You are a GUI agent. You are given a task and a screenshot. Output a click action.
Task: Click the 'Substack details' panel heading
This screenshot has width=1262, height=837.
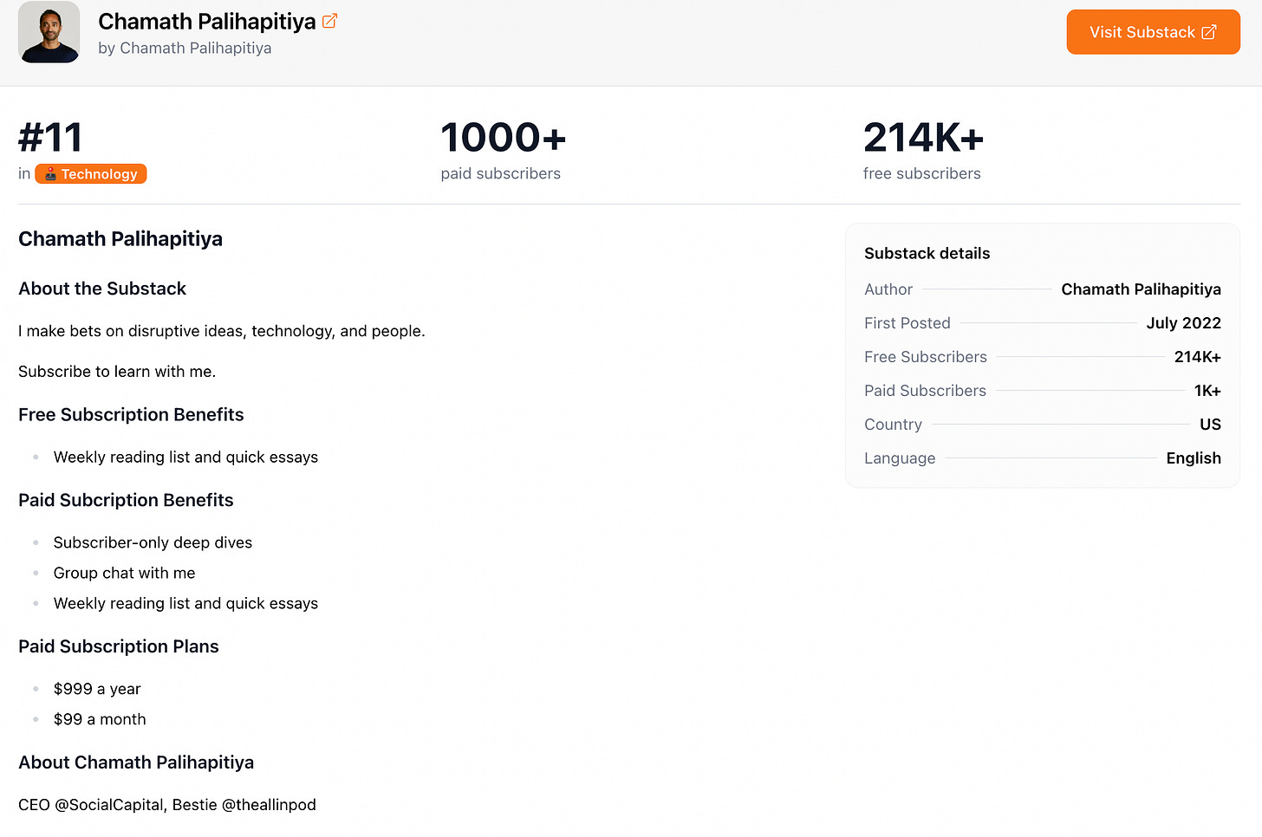pyautogui.click(x=927, y=253)
